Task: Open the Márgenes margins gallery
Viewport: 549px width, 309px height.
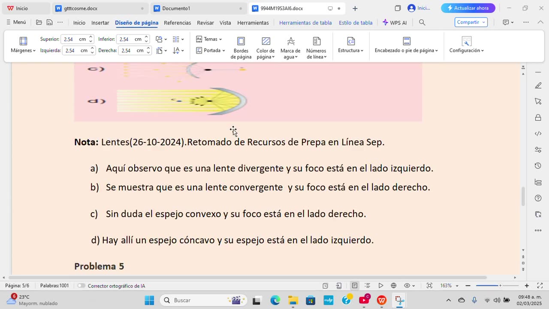Action: point(23,45)
